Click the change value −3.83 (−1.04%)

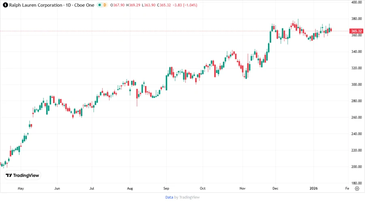(x=185, y=5)
